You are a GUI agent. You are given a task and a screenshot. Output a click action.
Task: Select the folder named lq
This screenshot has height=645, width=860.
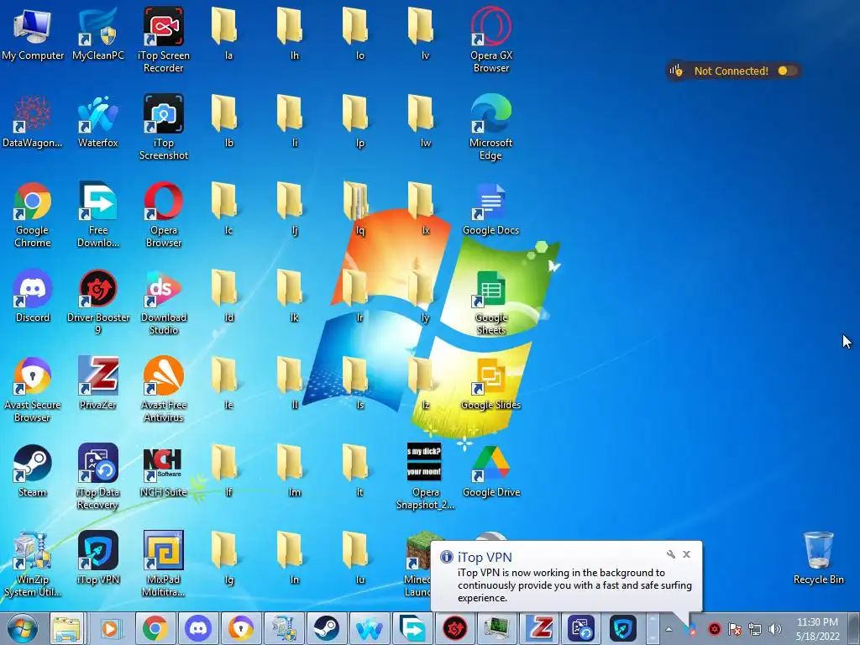point(359,208)
